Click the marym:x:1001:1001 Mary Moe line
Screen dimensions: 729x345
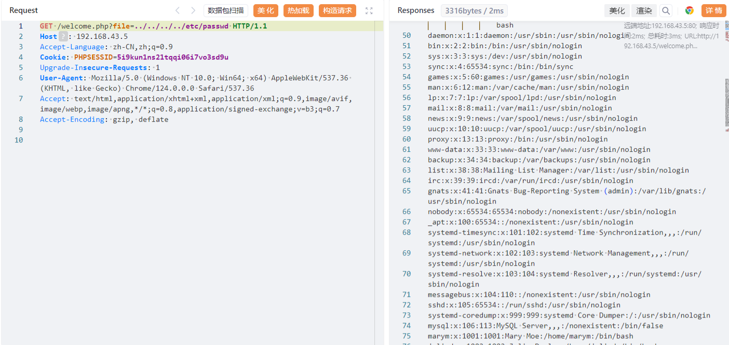531,336
